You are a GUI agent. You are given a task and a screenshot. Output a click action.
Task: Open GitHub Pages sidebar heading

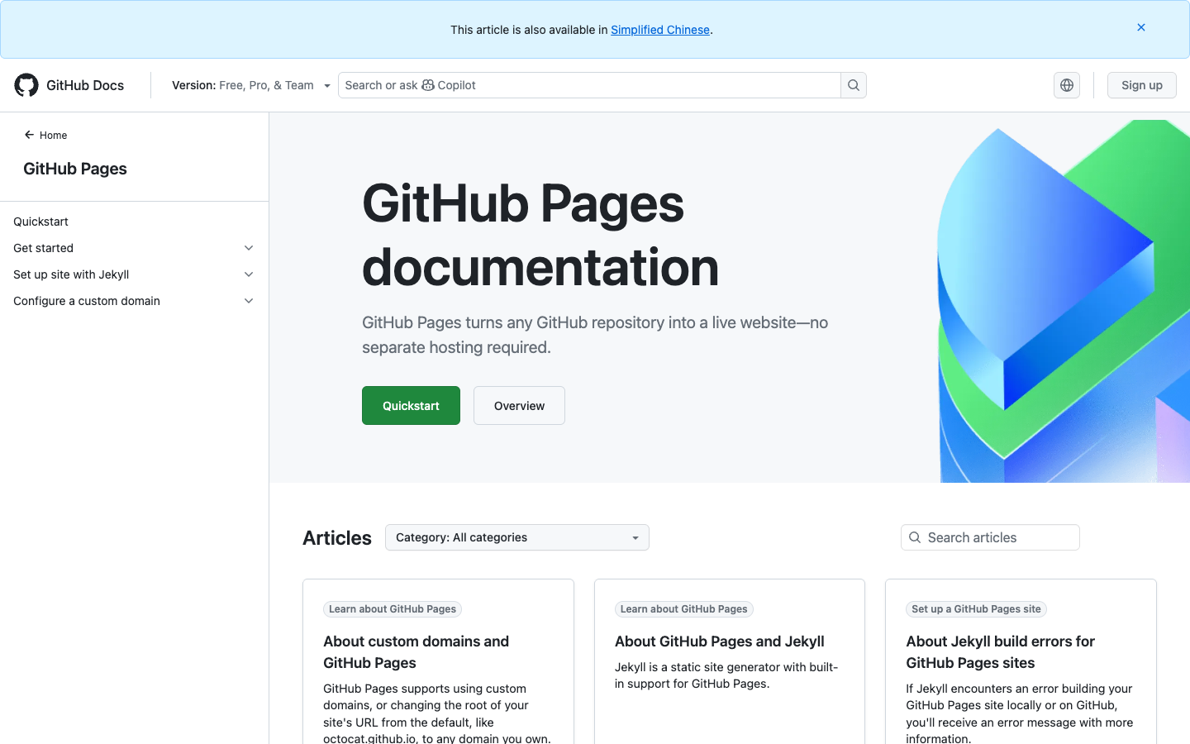pos(75,169)
